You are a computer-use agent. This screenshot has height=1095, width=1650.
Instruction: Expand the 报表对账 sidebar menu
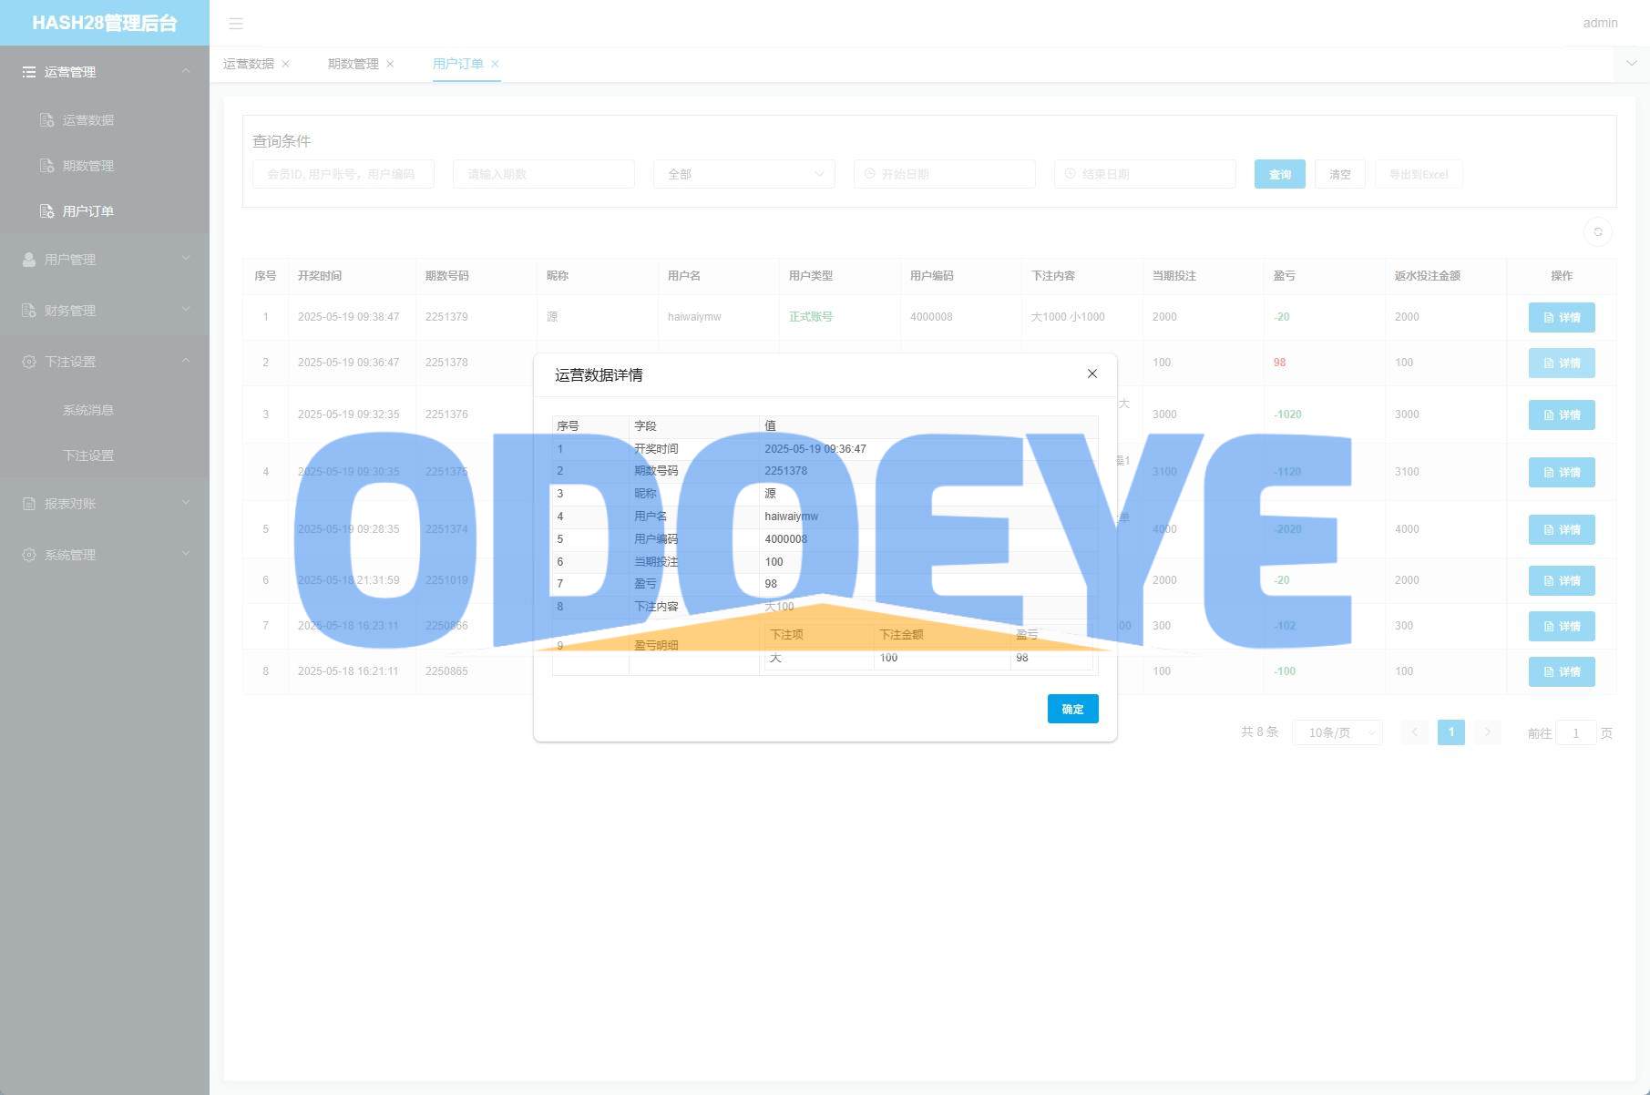click(105, 504)
